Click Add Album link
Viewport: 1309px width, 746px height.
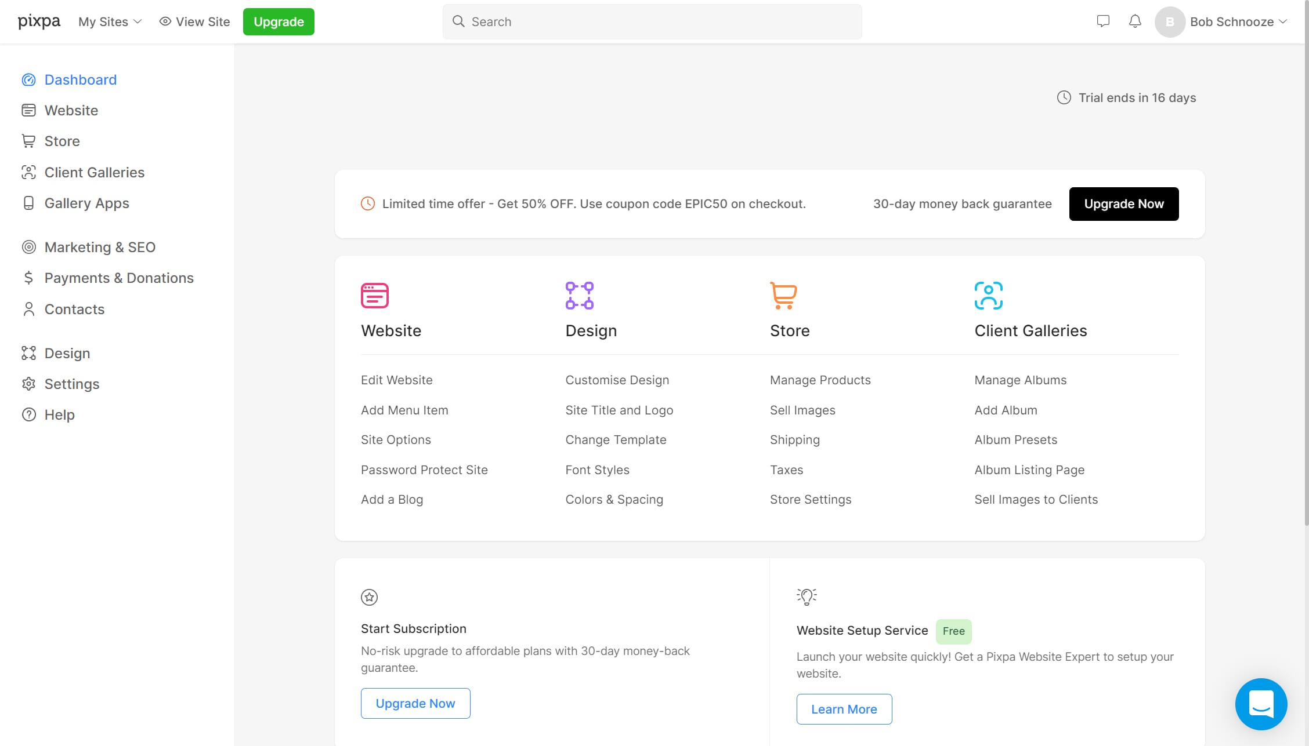pos(1006,410)
